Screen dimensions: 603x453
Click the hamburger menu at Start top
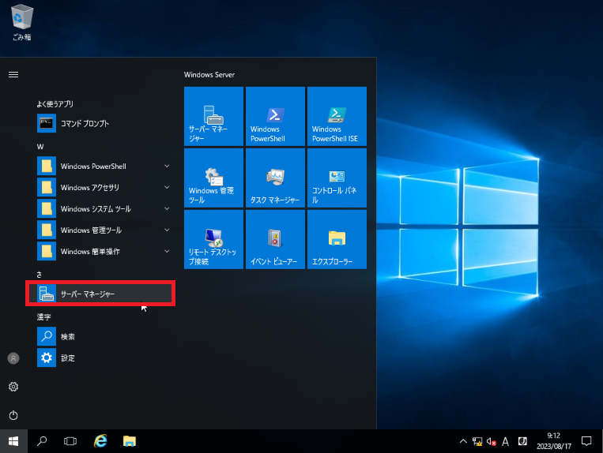tap(13, 74)
